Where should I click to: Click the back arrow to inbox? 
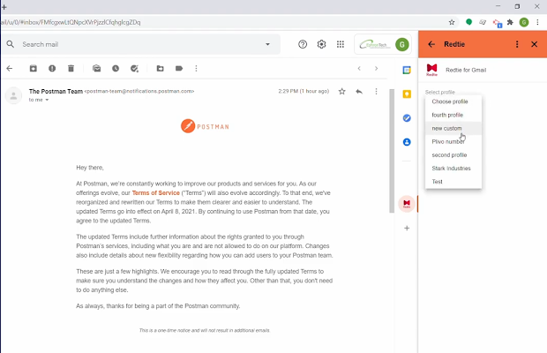click(10, 68)
